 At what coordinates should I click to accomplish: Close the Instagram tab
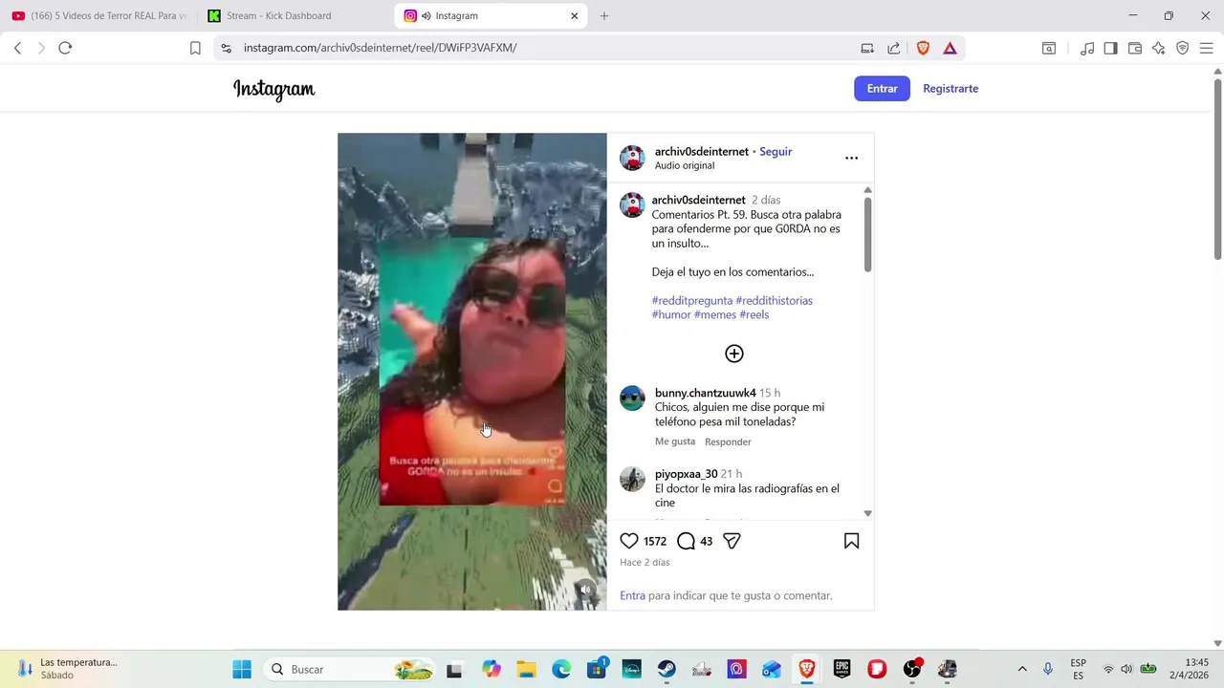click(575, 15)
